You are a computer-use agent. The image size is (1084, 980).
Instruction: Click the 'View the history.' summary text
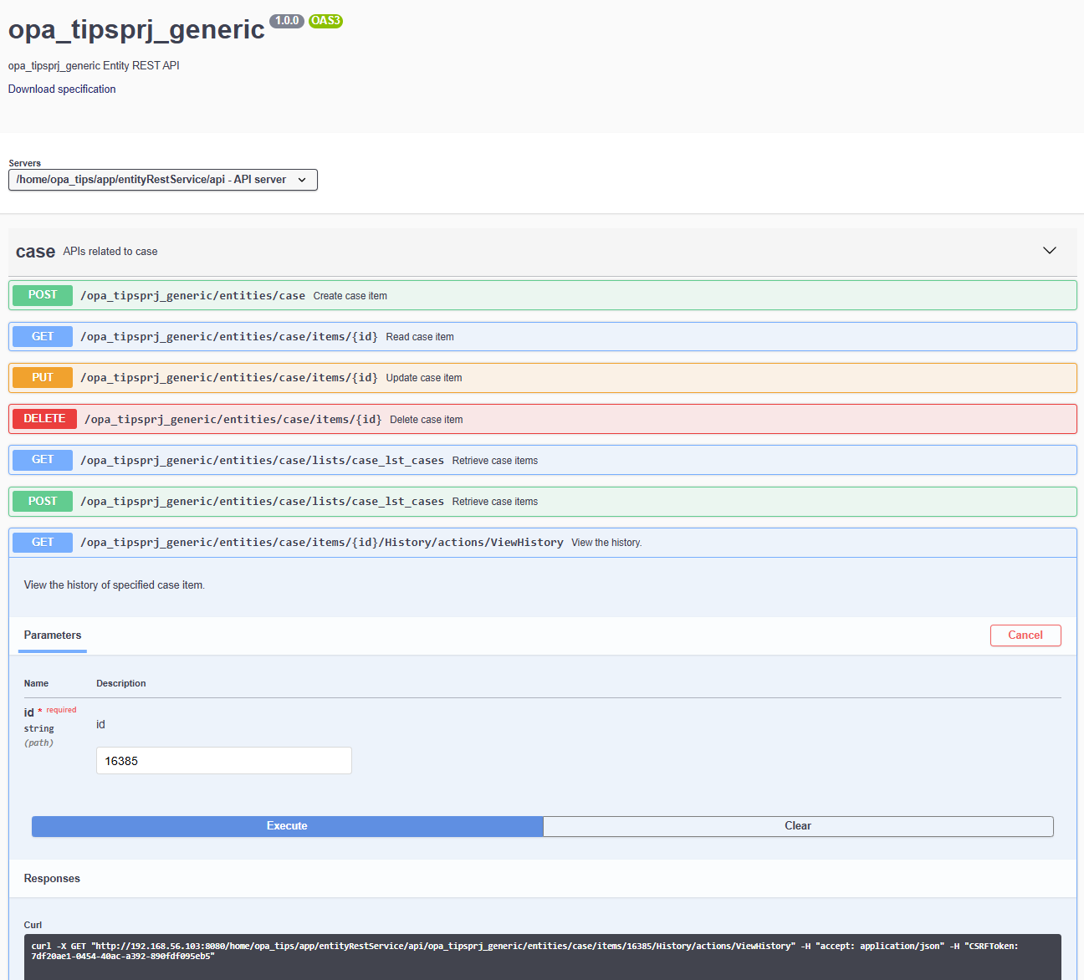pyautogui.click(x=607, y=543)
